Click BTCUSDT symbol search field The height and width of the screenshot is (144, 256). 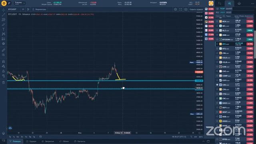[x=14, y=10]
